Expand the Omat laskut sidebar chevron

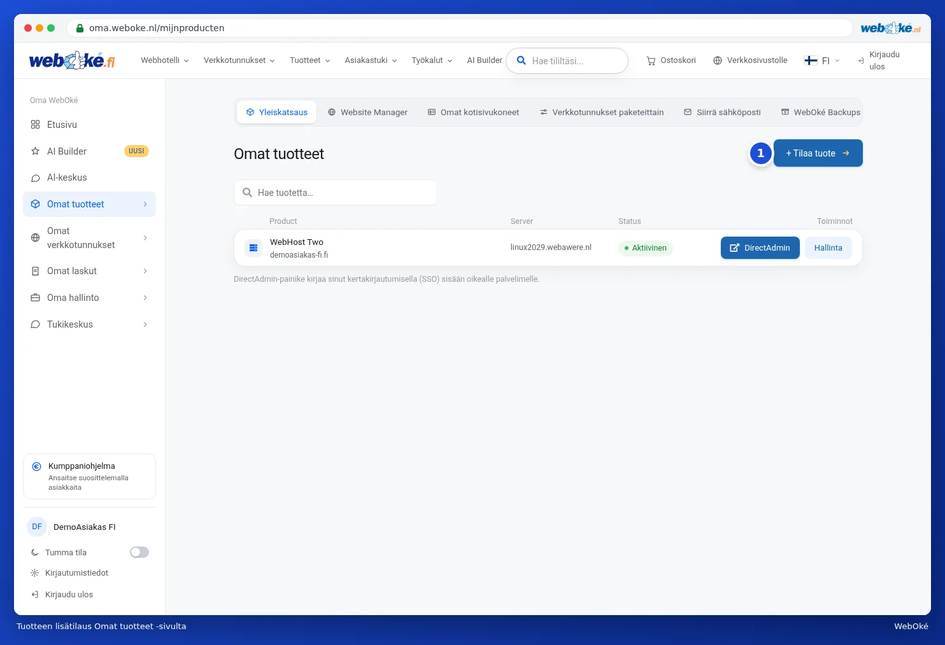pos(145,271)
